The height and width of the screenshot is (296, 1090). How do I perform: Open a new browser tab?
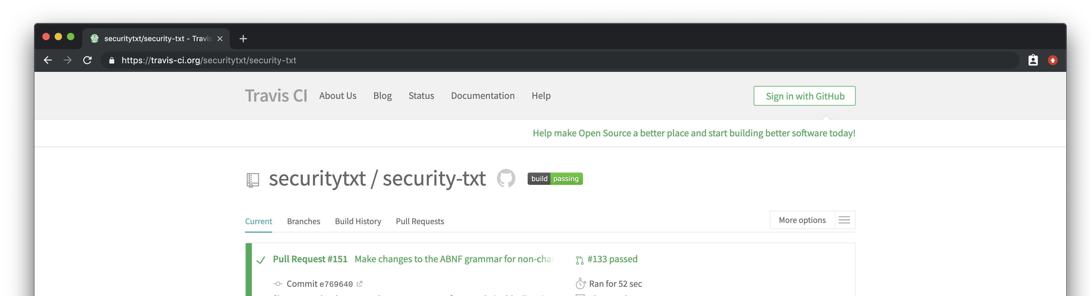click(243, 38)
